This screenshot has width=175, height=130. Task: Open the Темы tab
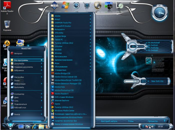tap(131, 121)
